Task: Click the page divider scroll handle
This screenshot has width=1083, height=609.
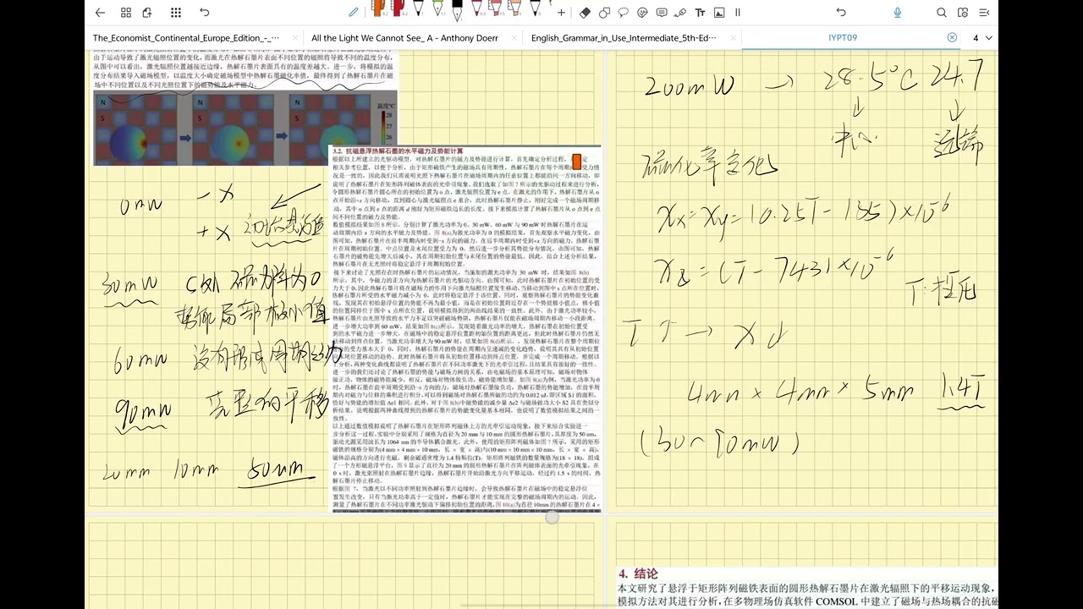Action: pos(552,517)
